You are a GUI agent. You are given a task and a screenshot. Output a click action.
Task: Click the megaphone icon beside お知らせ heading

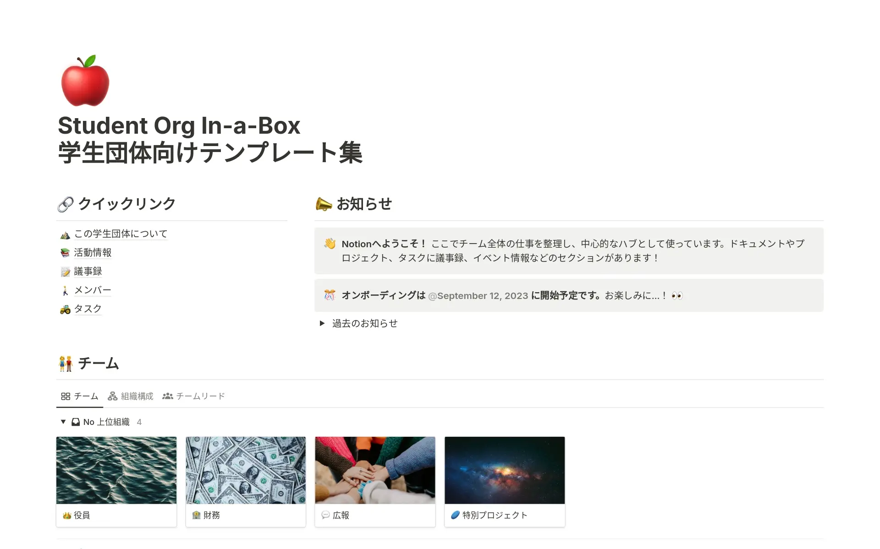point(324,204)
